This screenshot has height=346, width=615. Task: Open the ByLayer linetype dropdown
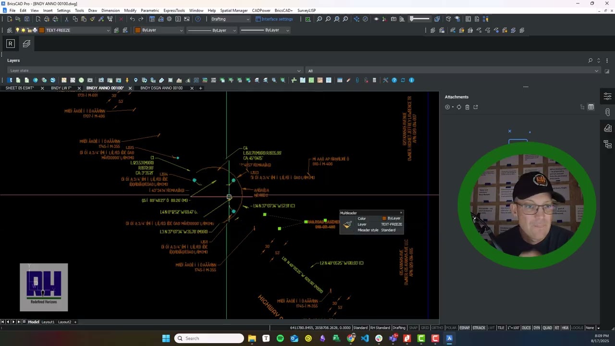point(212,30)
